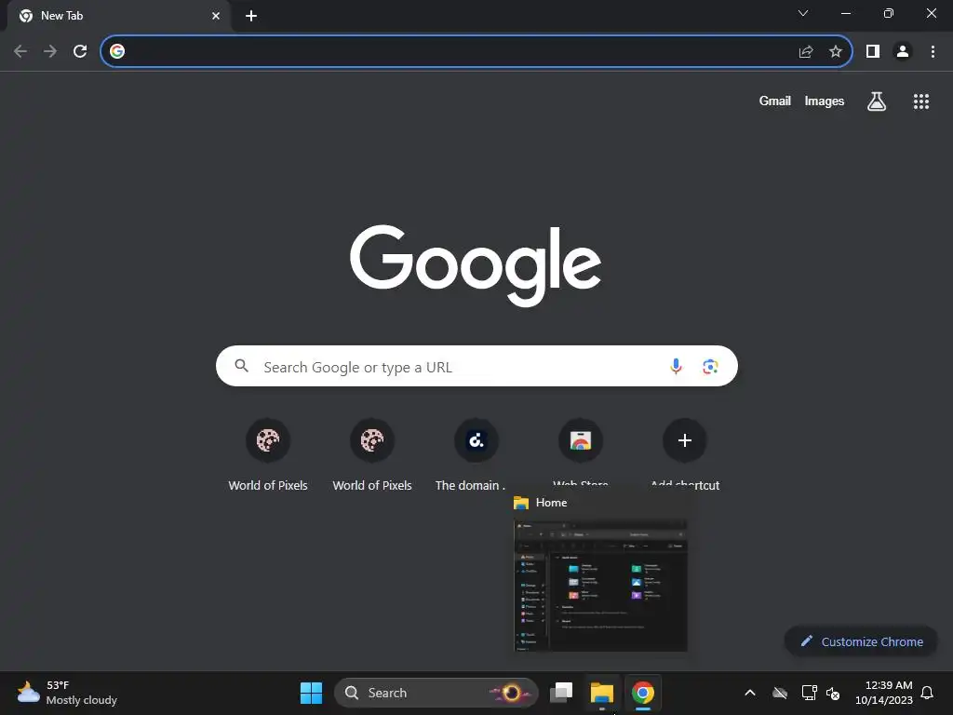Open the tab search dropdown arrow

[x=803, y=13]
